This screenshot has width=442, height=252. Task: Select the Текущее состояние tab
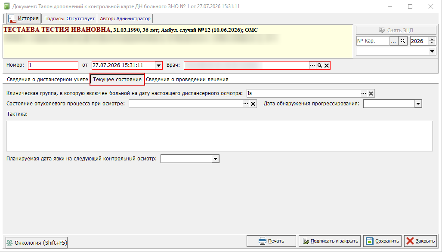(117, 80)
